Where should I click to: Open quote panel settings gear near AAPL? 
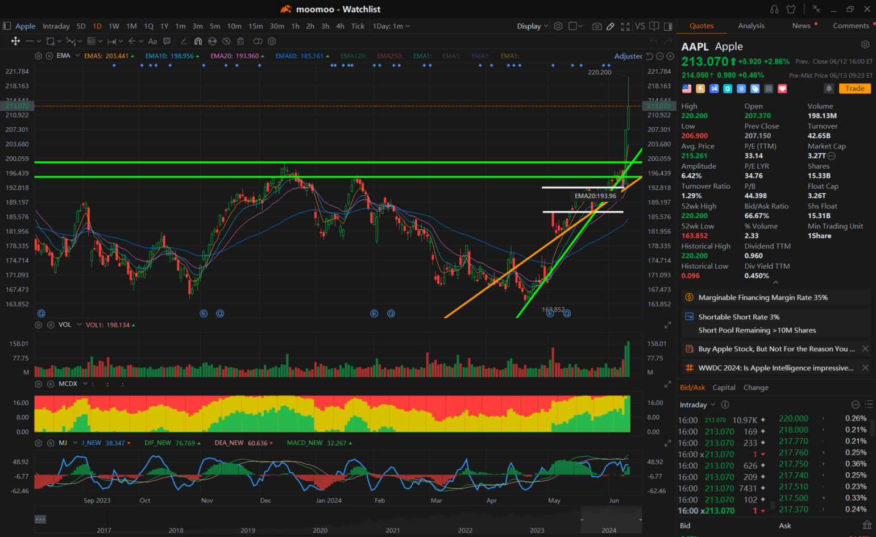pos(865,44)
